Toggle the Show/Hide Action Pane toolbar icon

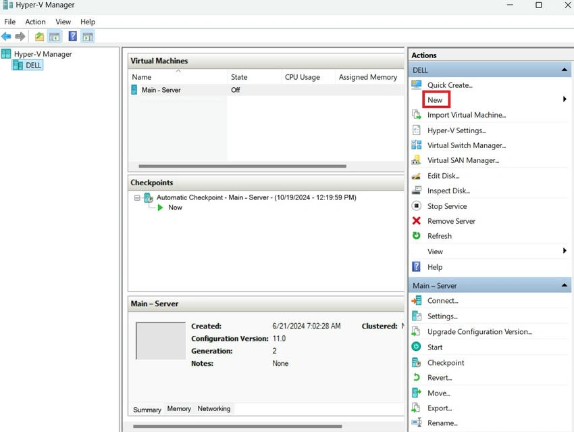click(88, 37)
